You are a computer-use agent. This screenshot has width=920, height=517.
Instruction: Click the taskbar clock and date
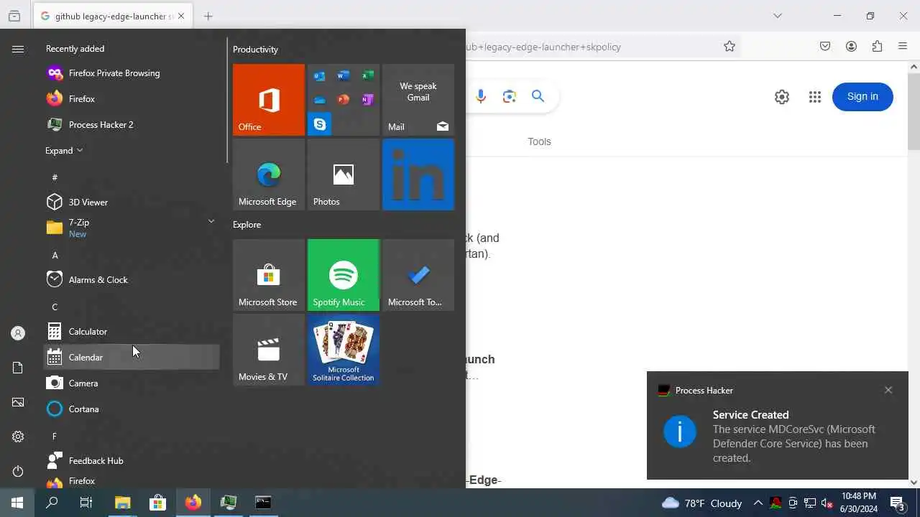[x=859, y=503]
